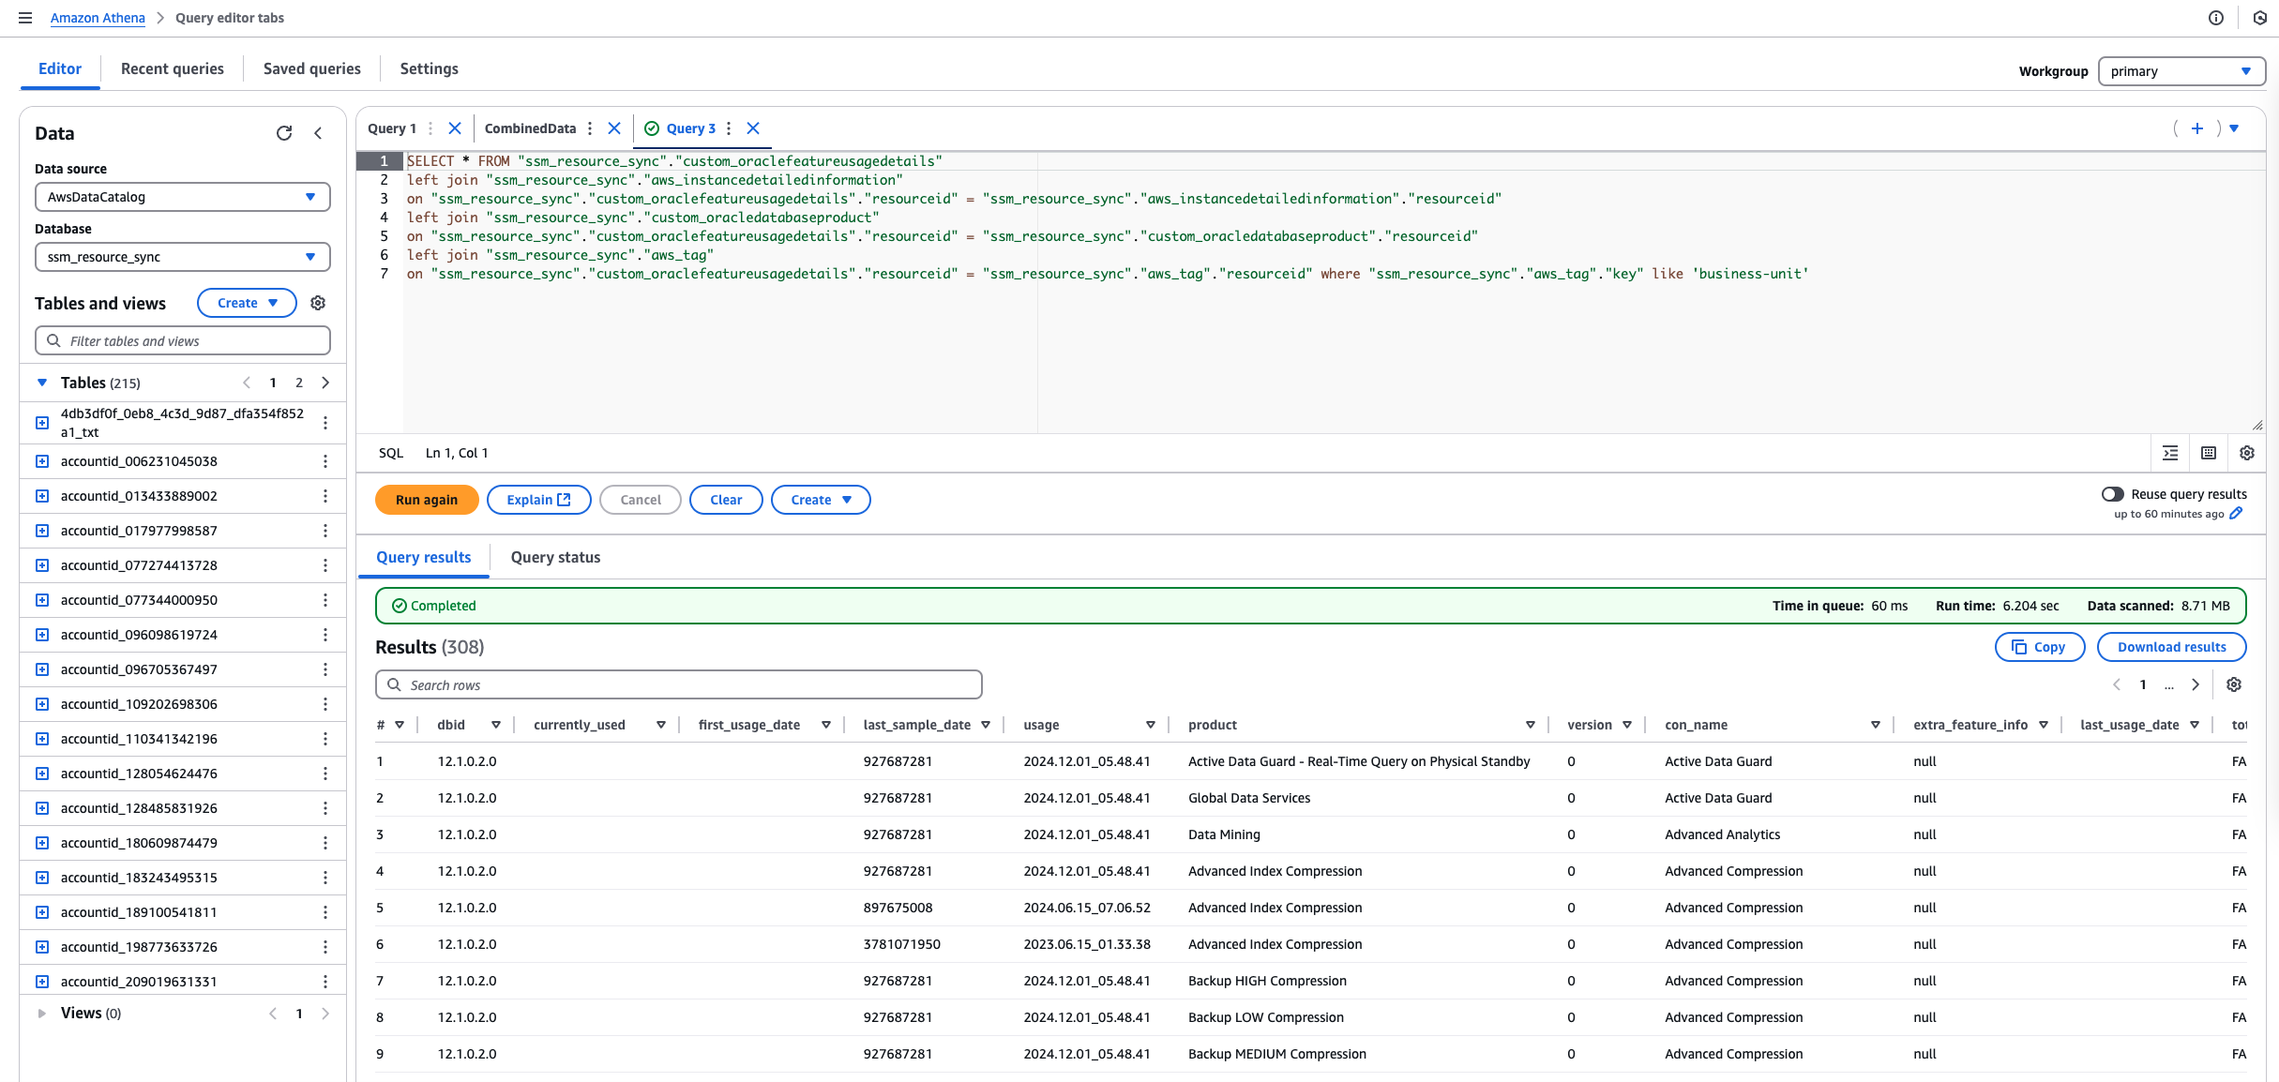Open the Create dropdown menu

pos(819,498)
